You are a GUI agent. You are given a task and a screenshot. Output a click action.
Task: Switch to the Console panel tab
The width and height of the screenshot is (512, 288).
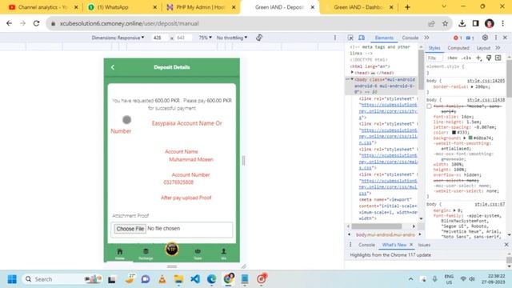[x=410, y=38]
